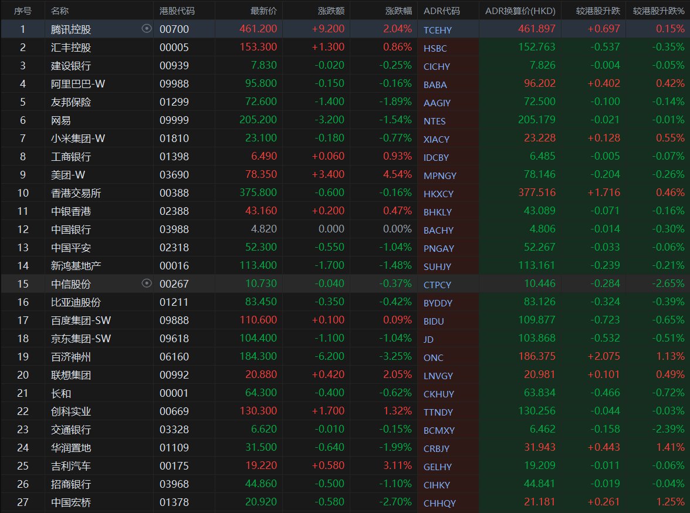The image size is (690, 513).
Task: Open ADR code TCEHY link
Action: [x=438, y=30]
